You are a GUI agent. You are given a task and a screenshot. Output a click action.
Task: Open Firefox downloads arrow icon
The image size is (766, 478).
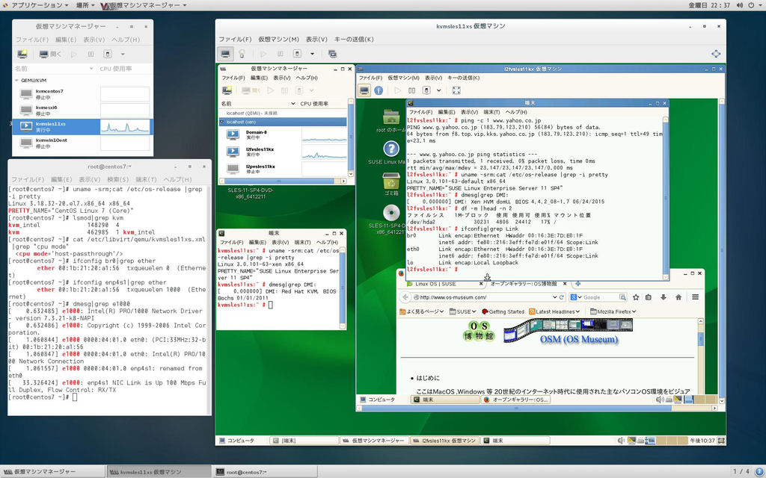664,297
